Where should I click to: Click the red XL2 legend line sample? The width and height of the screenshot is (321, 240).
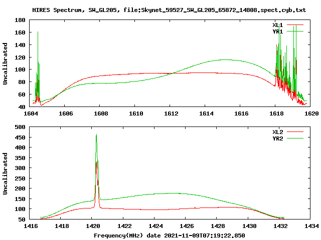(x=295, y=132)
